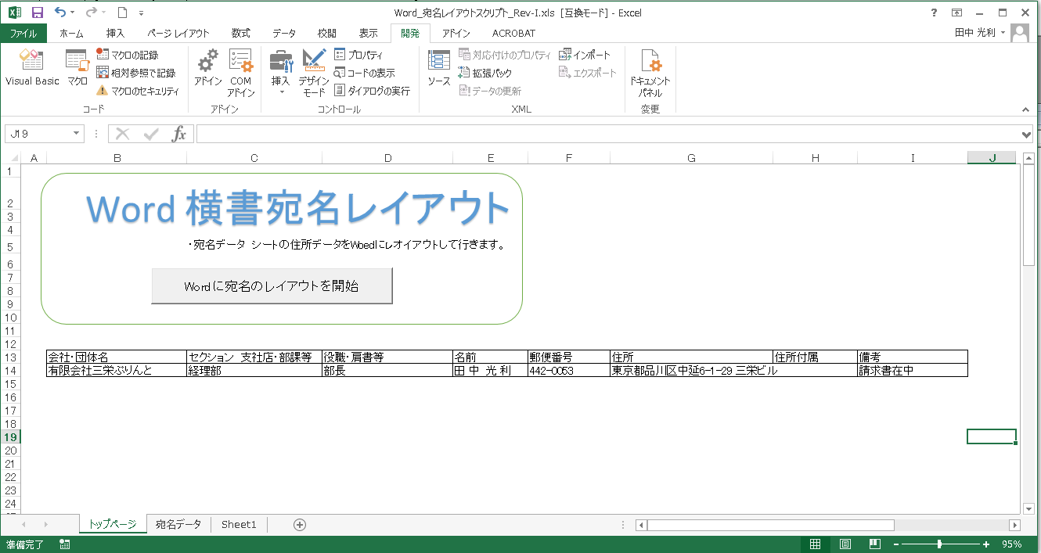Click the Insert Function fx button
Image resolution: width=1041 pixels, height=553 pixels.
179,134
